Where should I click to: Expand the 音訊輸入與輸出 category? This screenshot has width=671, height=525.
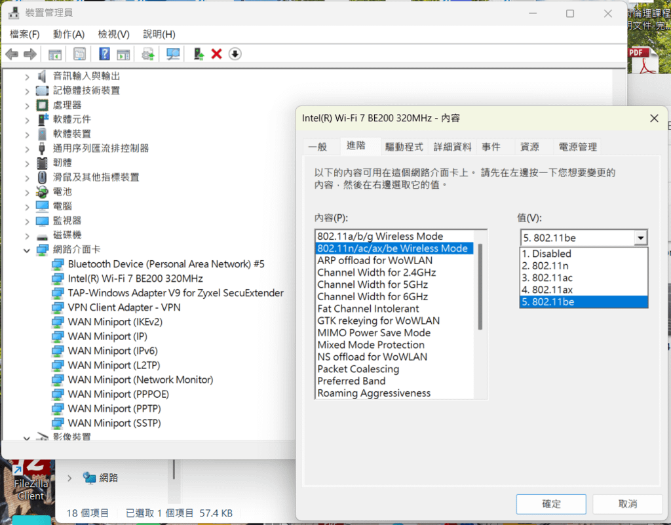coord(27,77)
